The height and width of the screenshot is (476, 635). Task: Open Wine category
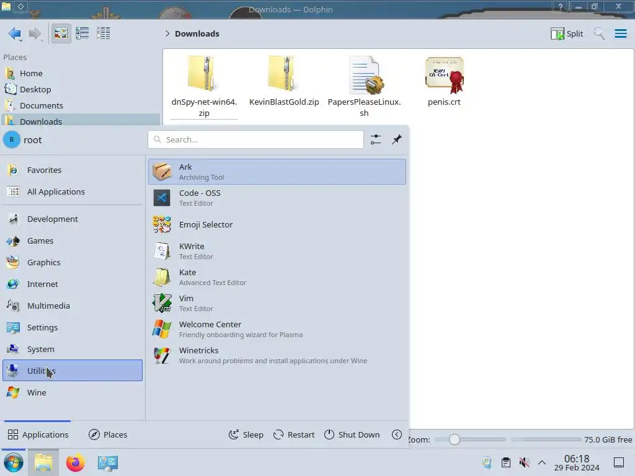(x=73, y=392)
